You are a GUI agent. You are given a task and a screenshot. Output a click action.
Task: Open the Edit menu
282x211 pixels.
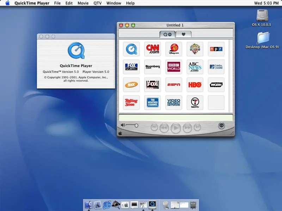[x=69, y=3]
